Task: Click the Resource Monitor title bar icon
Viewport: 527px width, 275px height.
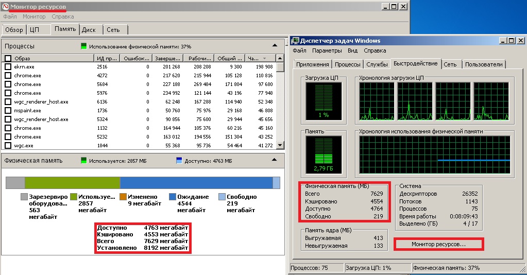Action: (x=6, y=7)
